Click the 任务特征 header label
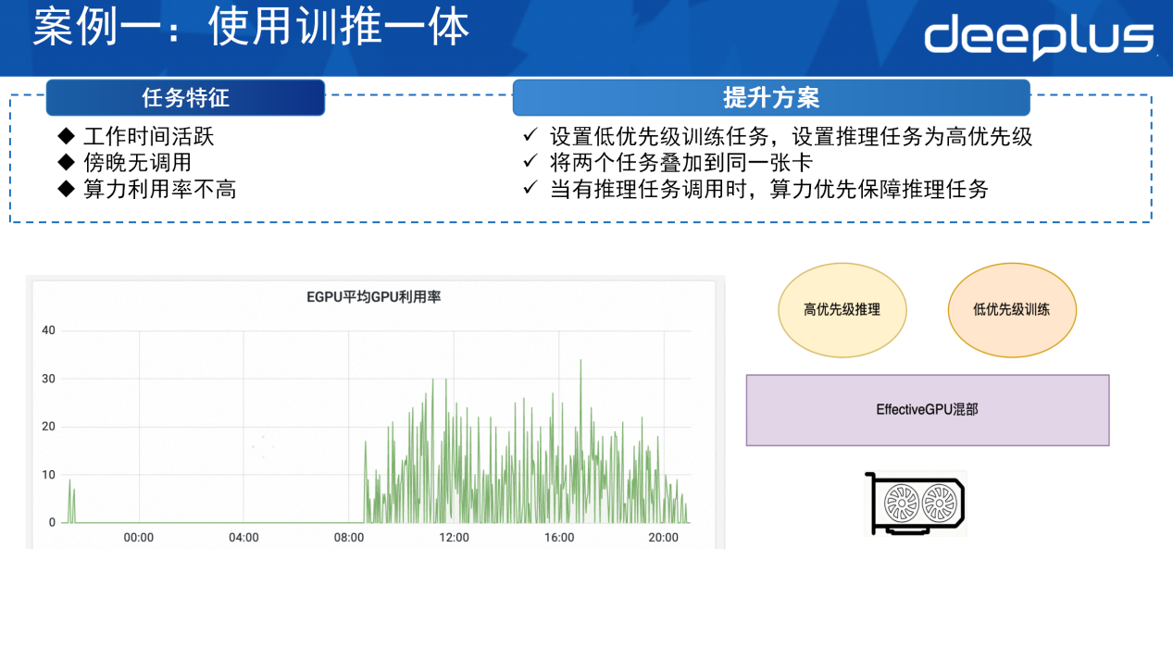 click(x=185, y=98)
